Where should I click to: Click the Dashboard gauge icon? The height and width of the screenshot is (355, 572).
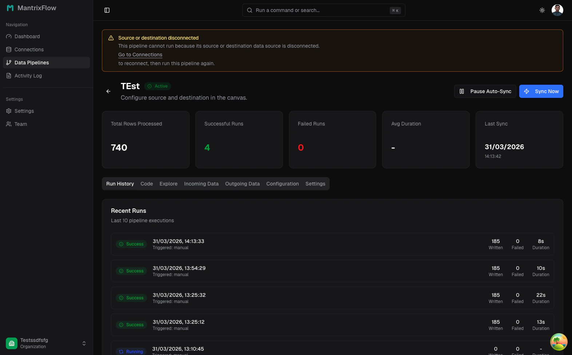pyautogui.click(x=9, y=36)
